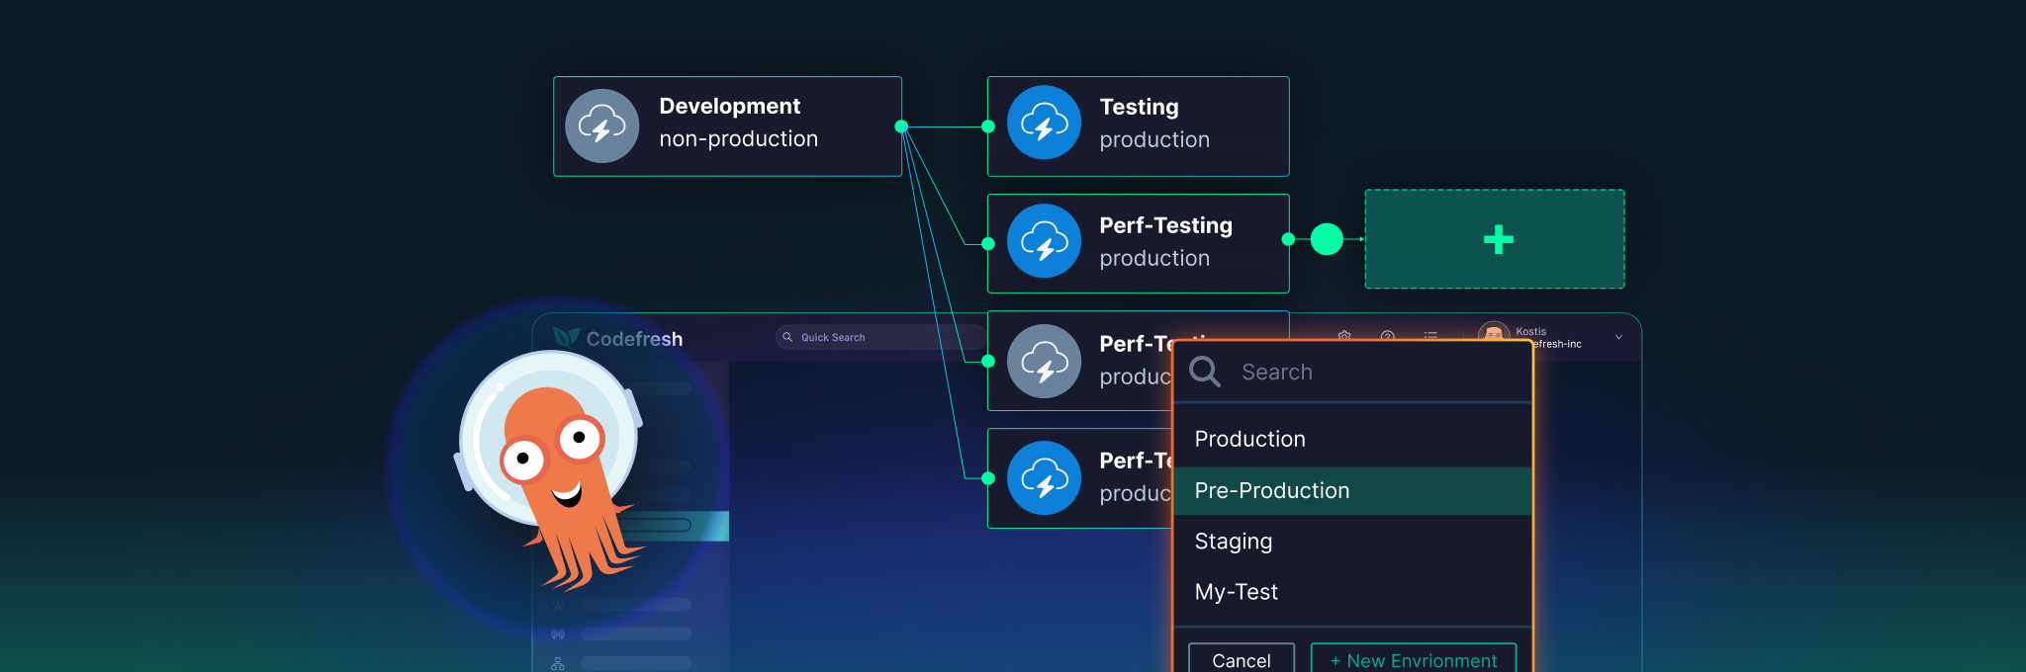Expand the Kostis account dropdown chevron
The width and height of the screenshot is (2026, 672).
pyautogui.click(x=1618, y=337)
